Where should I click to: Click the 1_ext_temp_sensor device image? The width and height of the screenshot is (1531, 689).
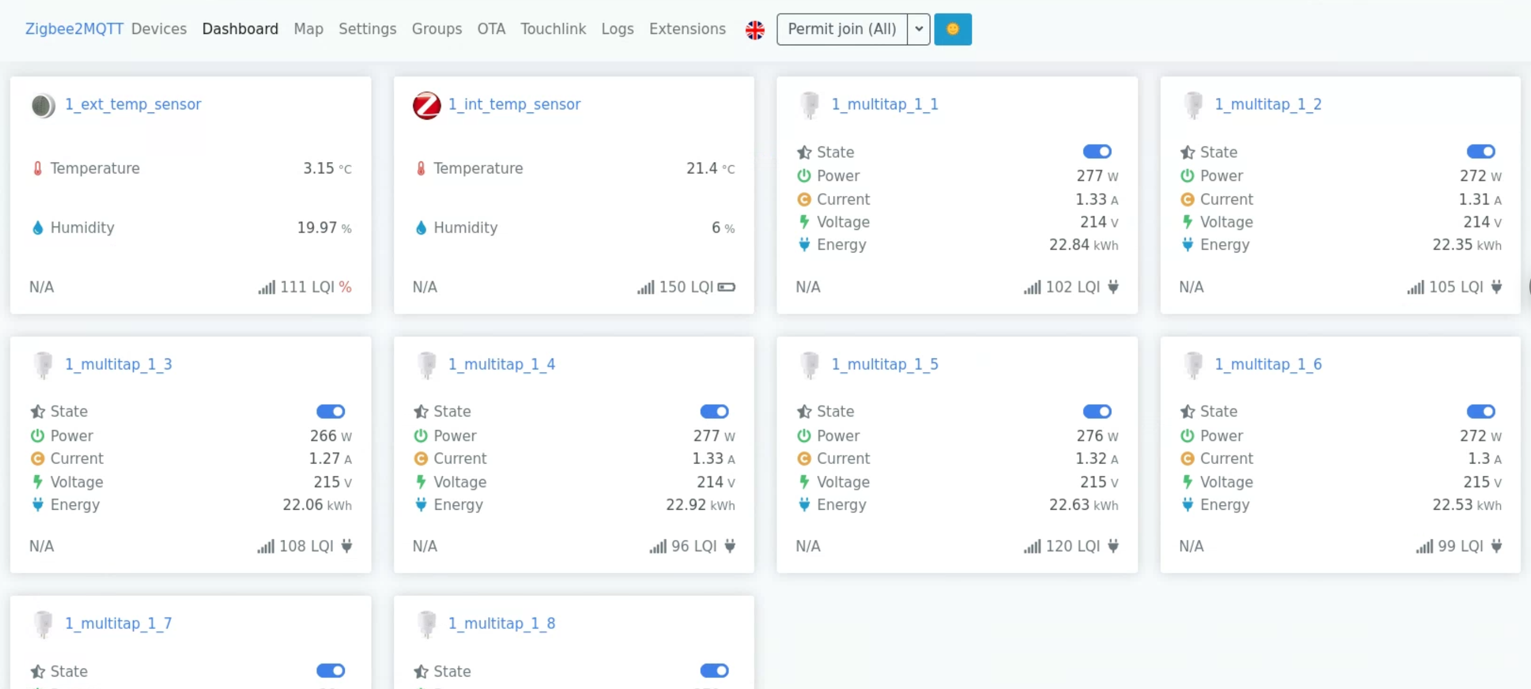[x=43, y=105]
